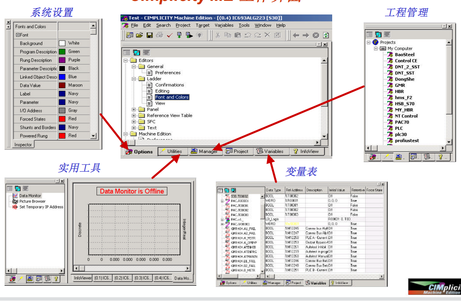Expand the Font property in the Inspector
Viewport: 461px width, 301px height.
tap(18, 35)
